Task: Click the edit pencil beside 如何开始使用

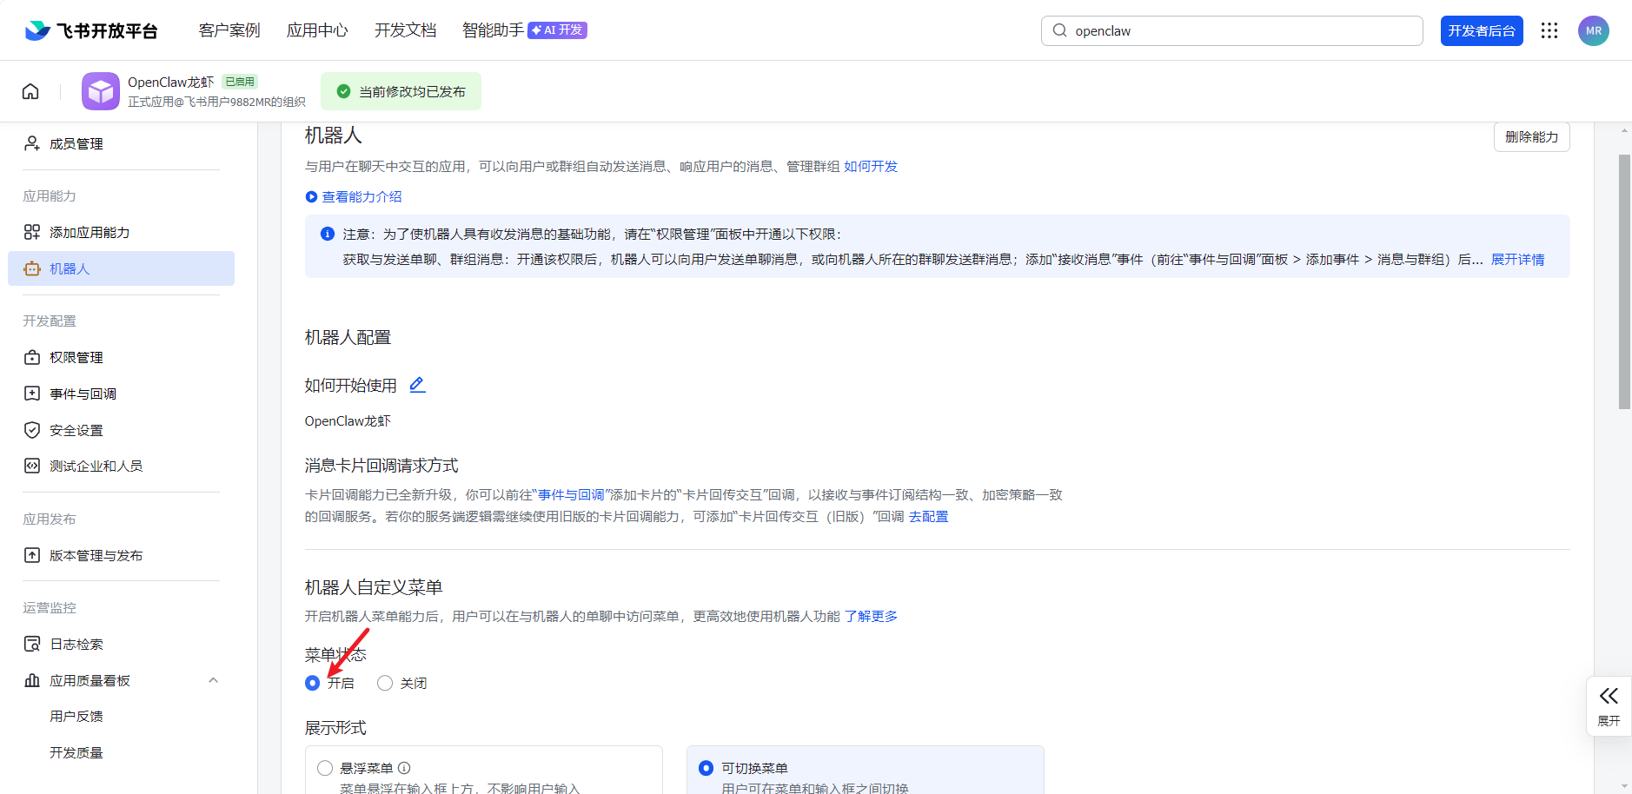Action: [x=417, y=384]
